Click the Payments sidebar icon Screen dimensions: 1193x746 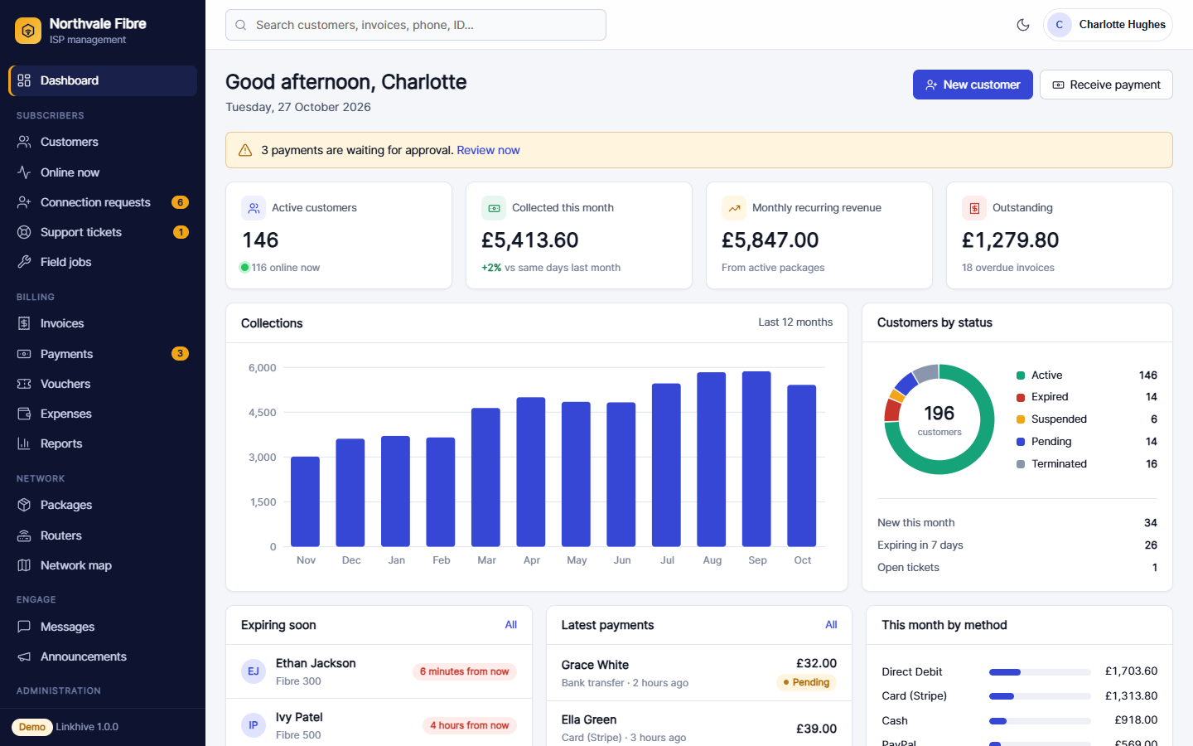(x=24, y=354)
